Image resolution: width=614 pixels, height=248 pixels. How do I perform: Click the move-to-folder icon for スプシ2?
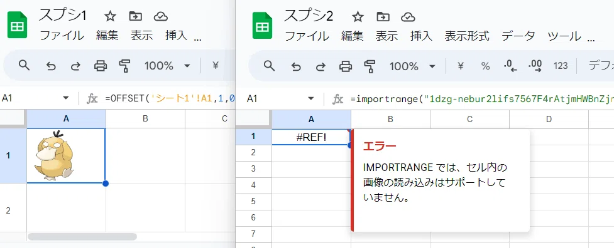pos(383,16)
